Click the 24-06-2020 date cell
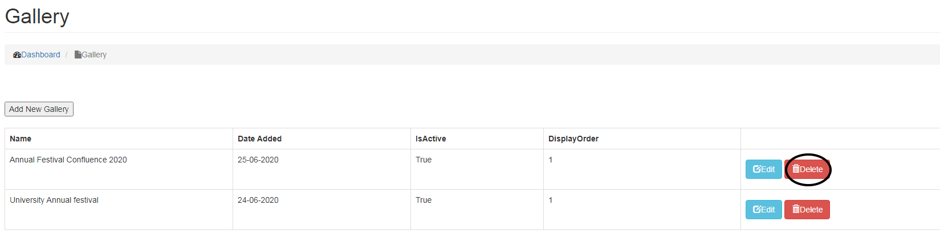The width and height of the screenshot is (940, 234). click(x=258, y=200)
